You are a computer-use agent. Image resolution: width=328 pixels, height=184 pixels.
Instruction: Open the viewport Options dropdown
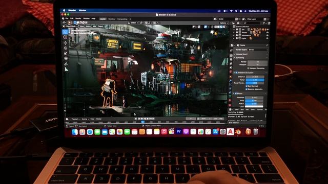(x=223, y=23)
